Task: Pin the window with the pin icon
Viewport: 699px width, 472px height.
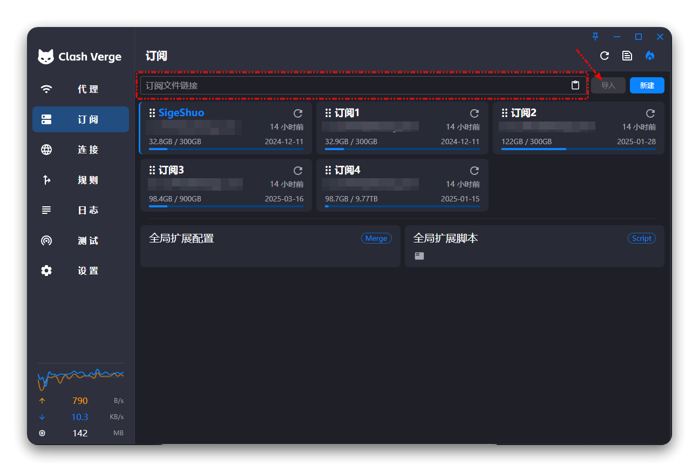Action: pyautogui.click(x=595, y=37)
